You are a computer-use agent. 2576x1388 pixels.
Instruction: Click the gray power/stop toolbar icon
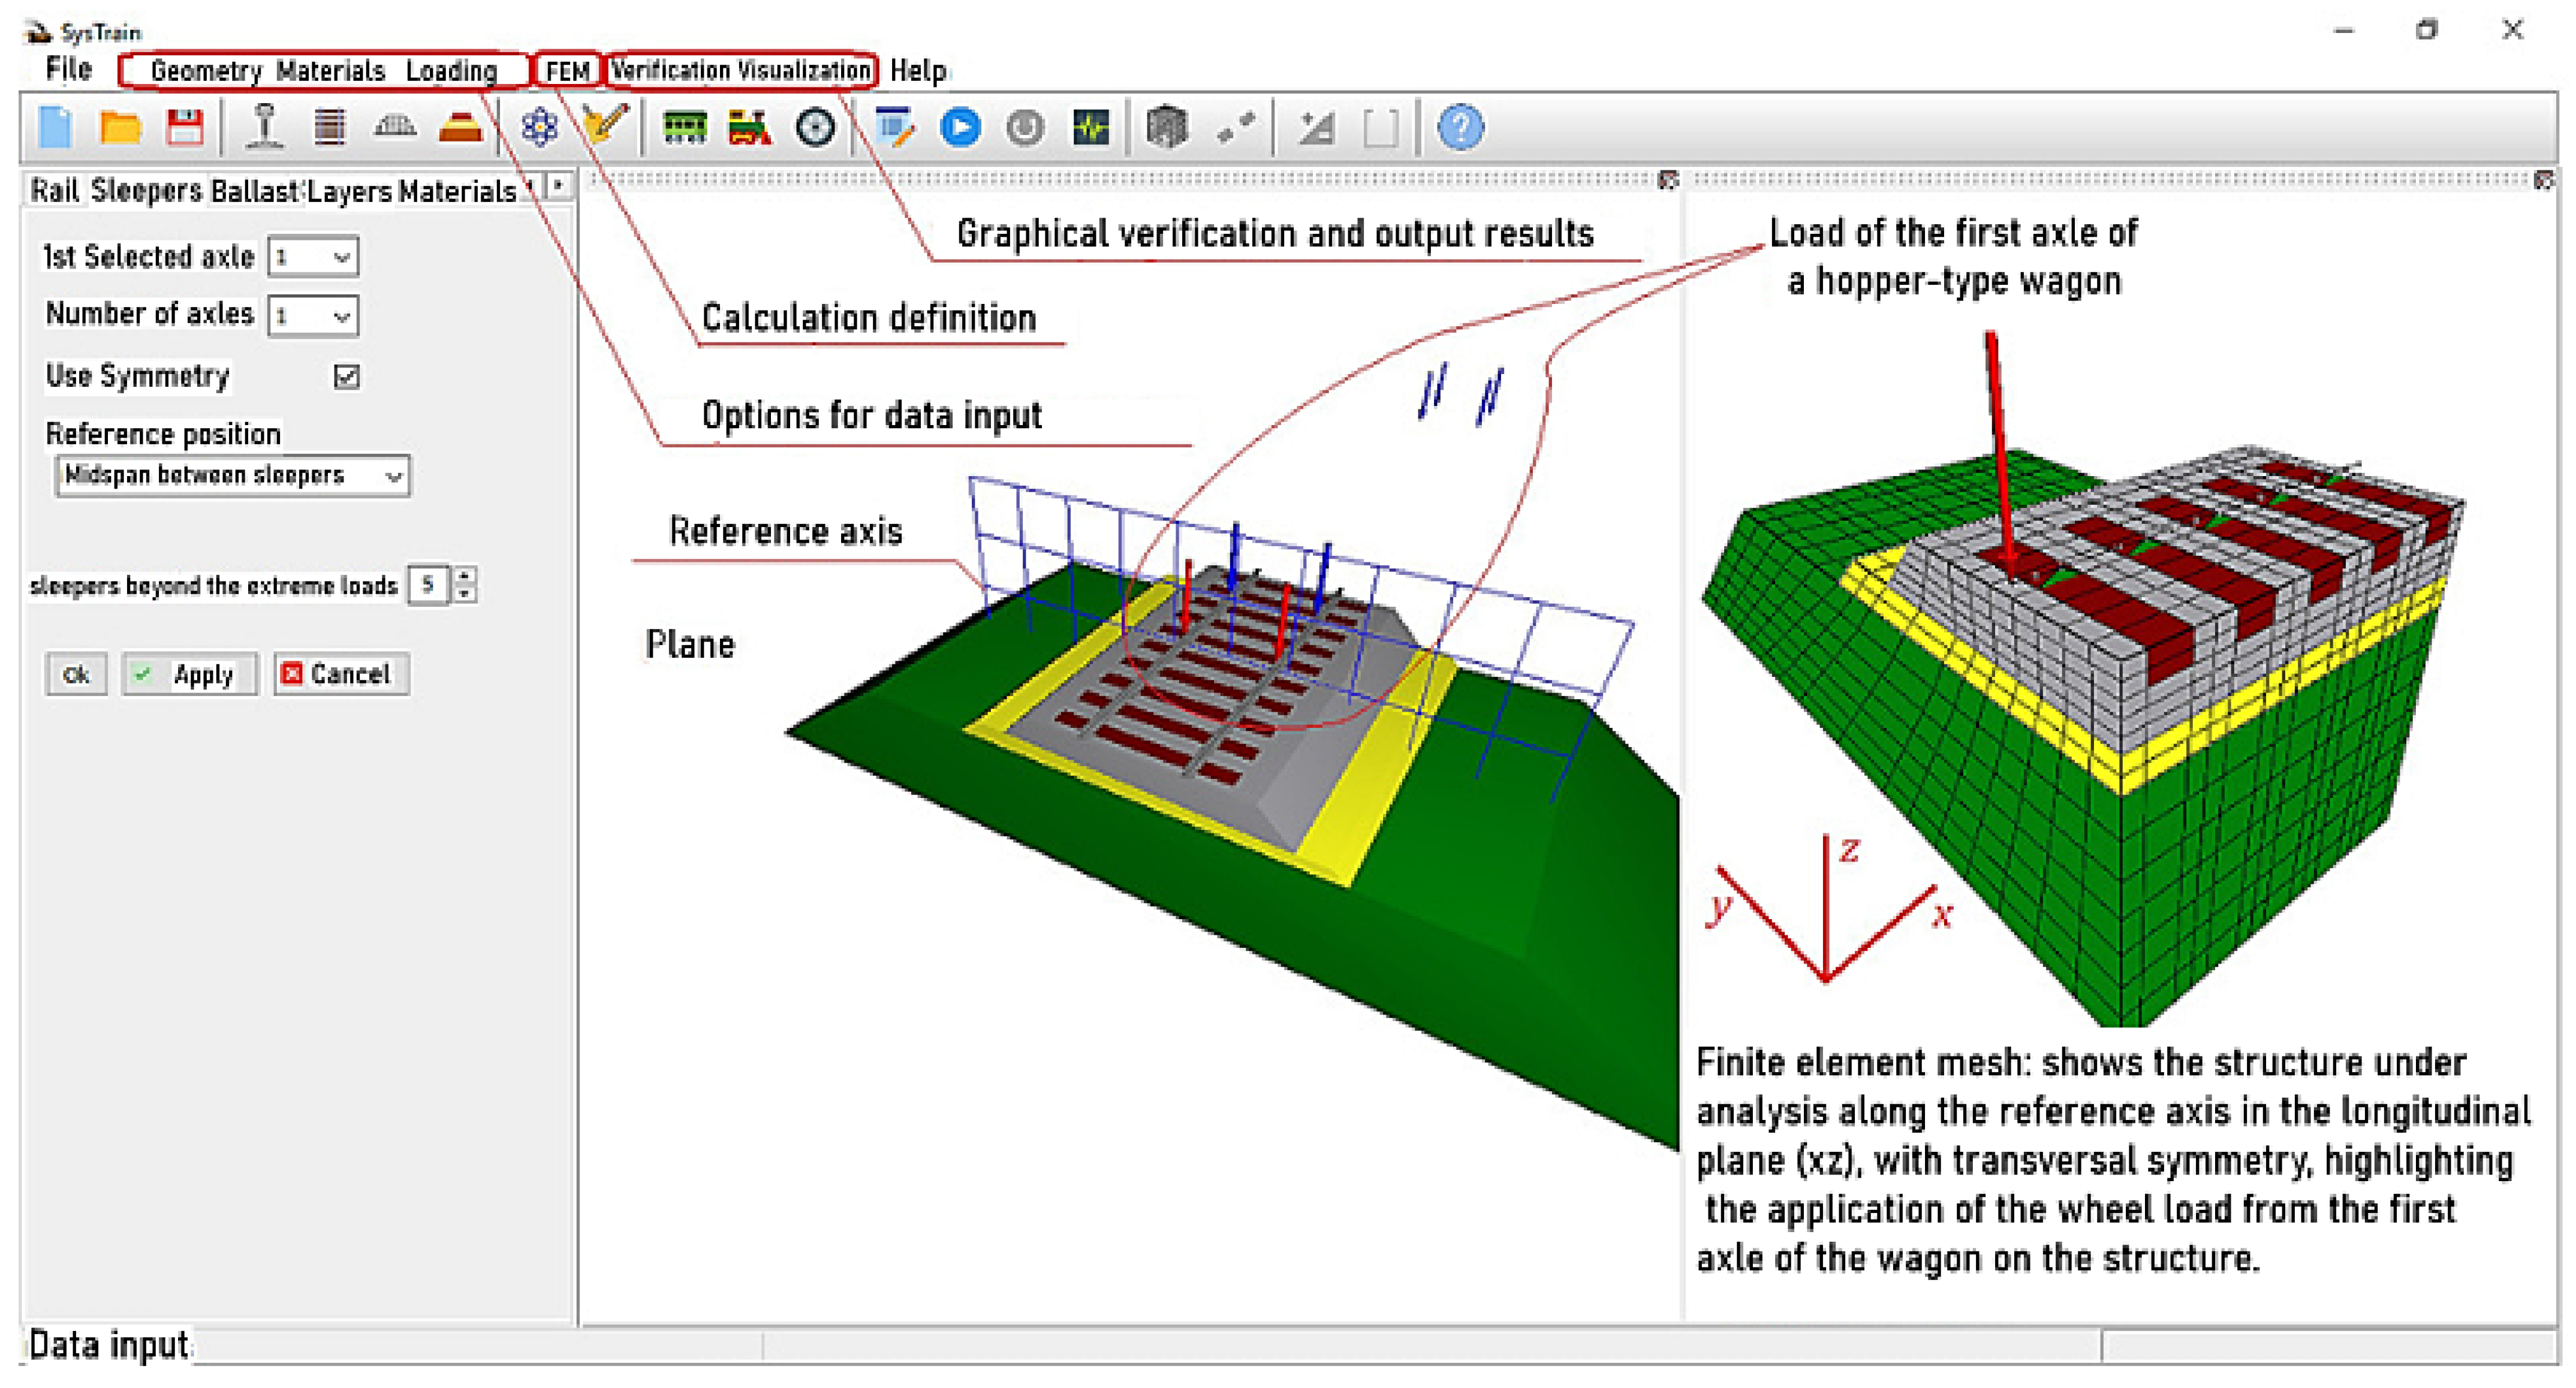(1025, 128)
